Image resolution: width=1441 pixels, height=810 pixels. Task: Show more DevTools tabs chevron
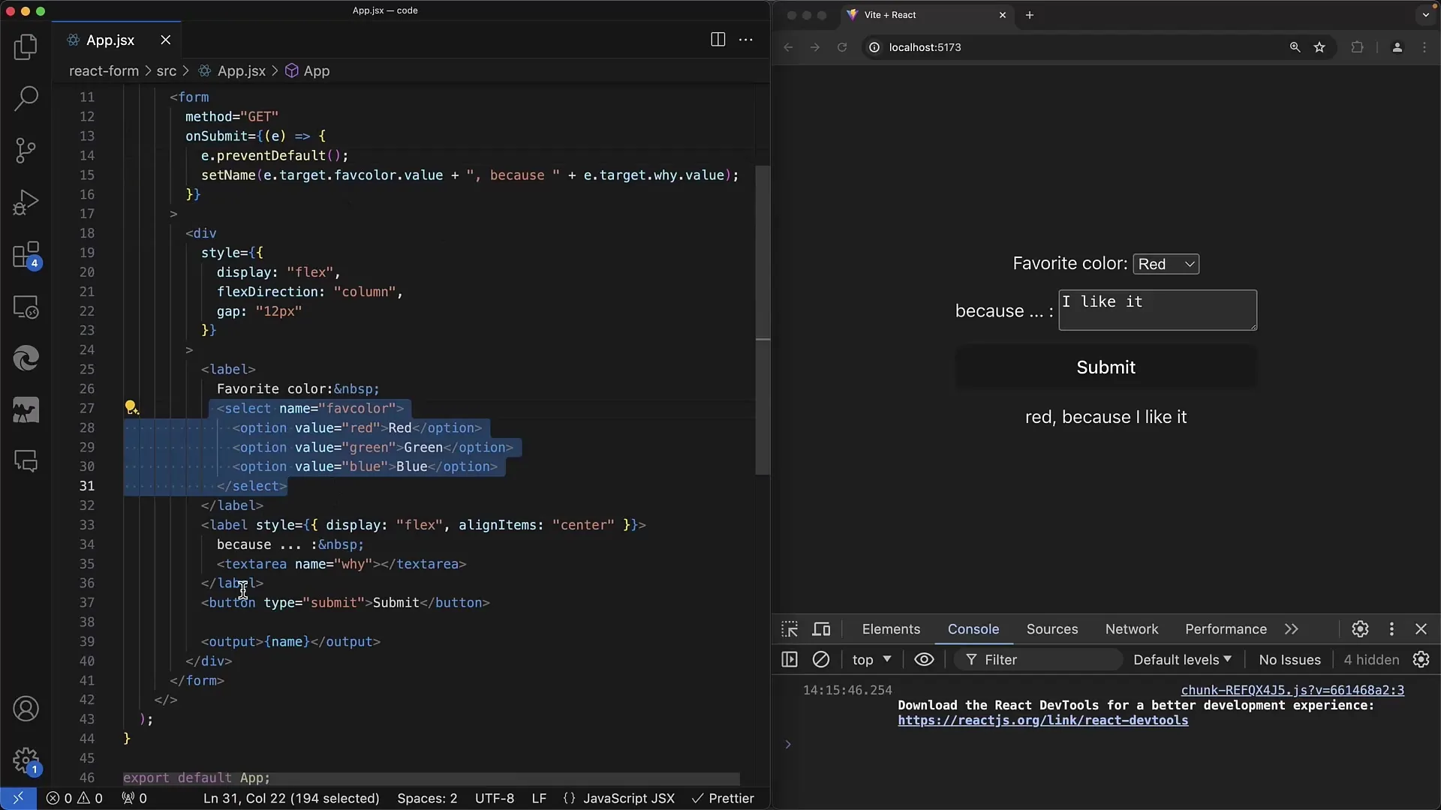pos(1291,629)
